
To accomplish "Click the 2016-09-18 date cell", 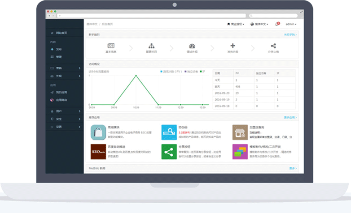I will tap(222, 106).
